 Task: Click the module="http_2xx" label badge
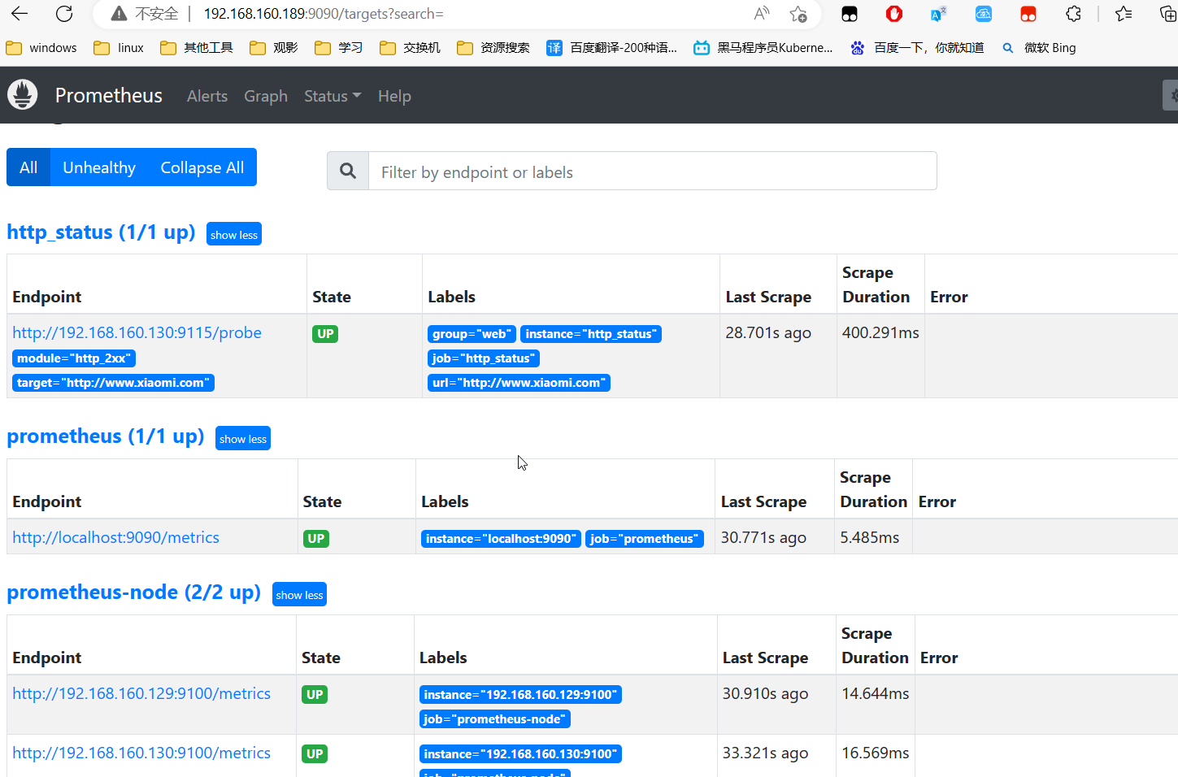tap(74, 358)
